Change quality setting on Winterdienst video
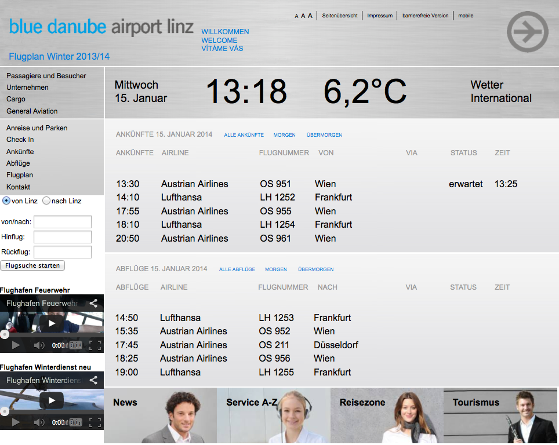Screen dimensions: 559x445 (x=75, y=422)
